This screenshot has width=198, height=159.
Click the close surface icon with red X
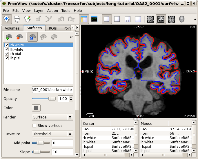coord(20,37)
